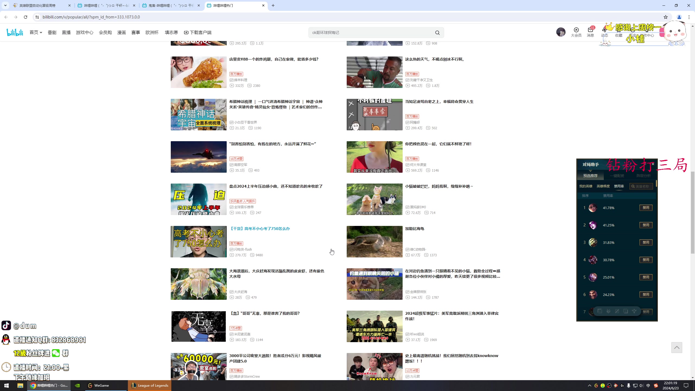Screen dimensions: 695x391
Task: Open the fried chicken leg video thumbnail
Action: click(x=199, y=72)
